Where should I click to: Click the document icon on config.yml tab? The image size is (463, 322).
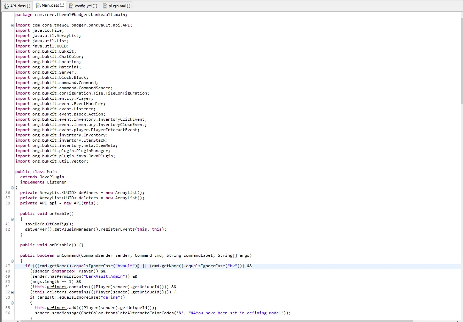pos(71,6)
